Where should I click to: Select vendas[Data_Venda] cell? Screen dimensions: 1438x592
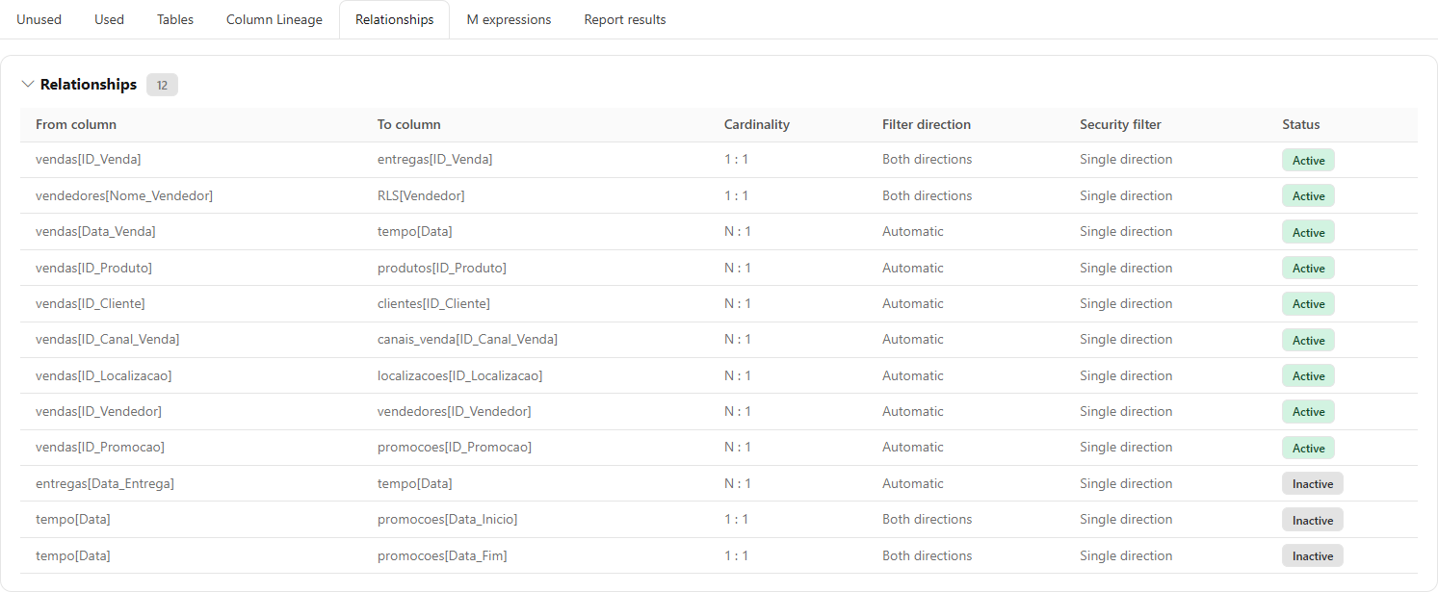coord(95,231)
